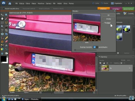The width and height of the screenshot is (135, 101).
Task: Uncheck the Podgląd preview checkbox
Action: tap(103, 23)
